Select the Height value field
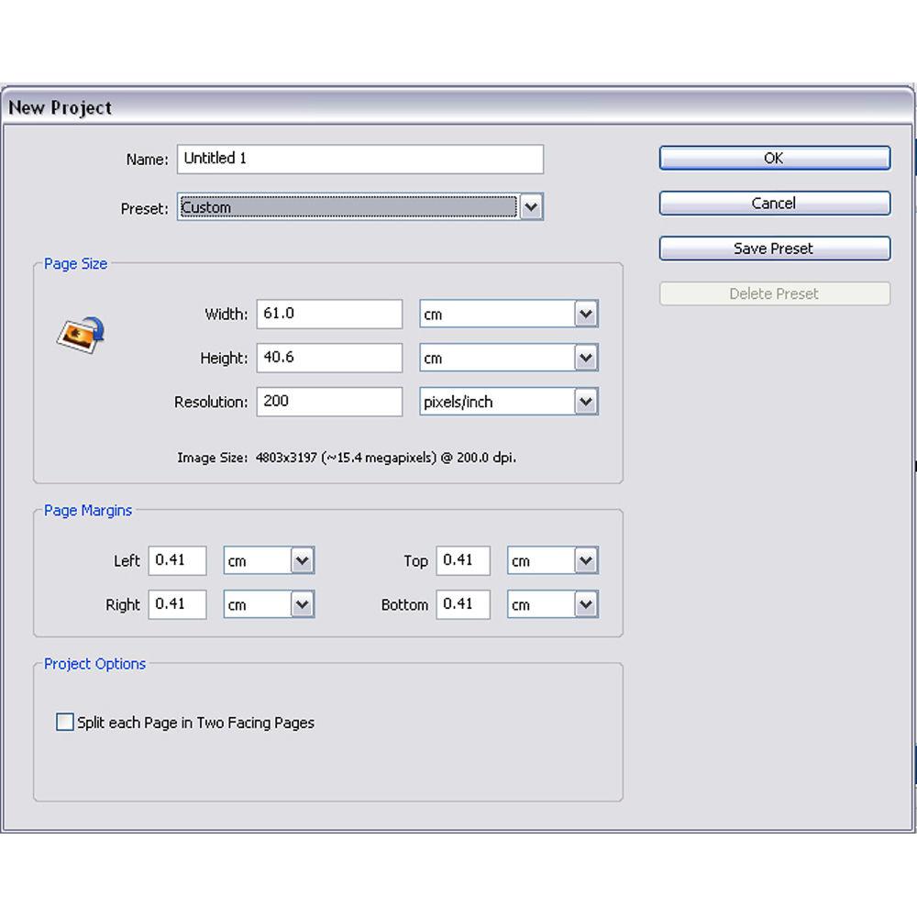This screenshot has width=917, height=917. pyautogui.click(x=328, y=358)
